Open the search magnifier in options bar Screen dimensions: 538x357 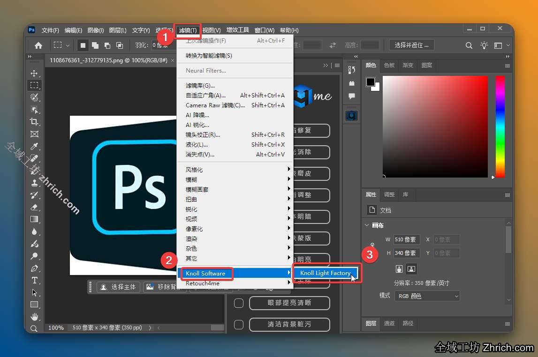pos(469,45)
